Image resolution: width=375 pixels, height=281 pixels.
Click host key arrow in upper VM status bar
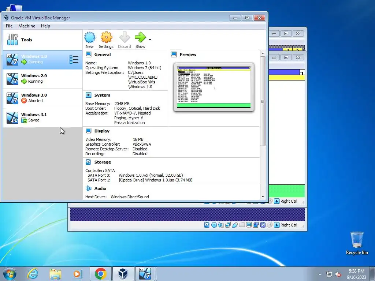[x=277, y=201]
